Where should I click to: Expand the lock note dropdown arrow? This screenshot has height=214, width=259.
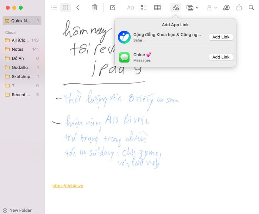coord(216,8)
